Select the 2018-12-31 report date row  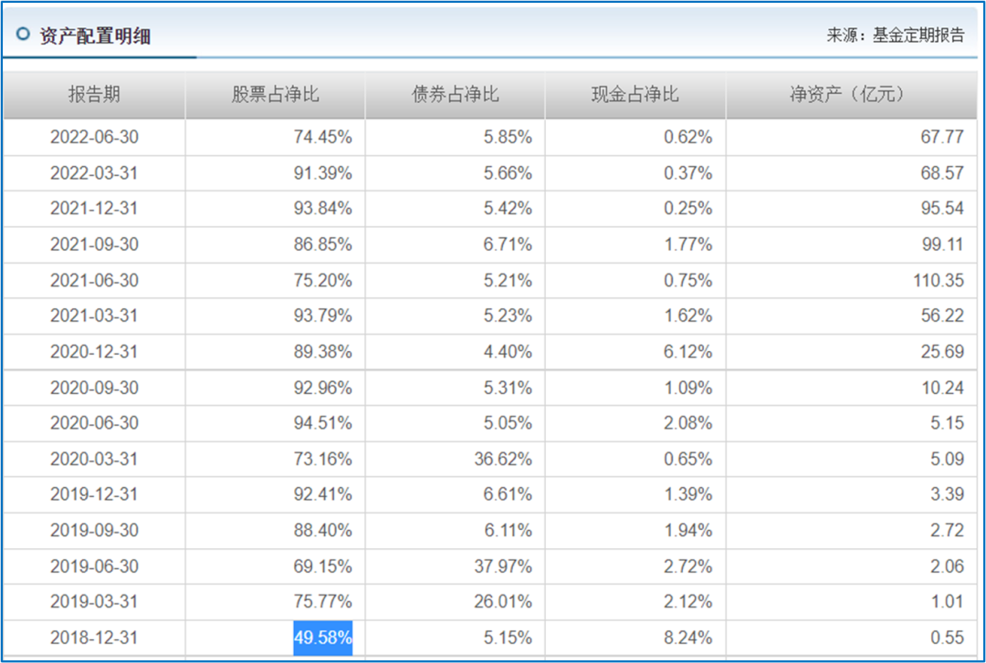490,637
